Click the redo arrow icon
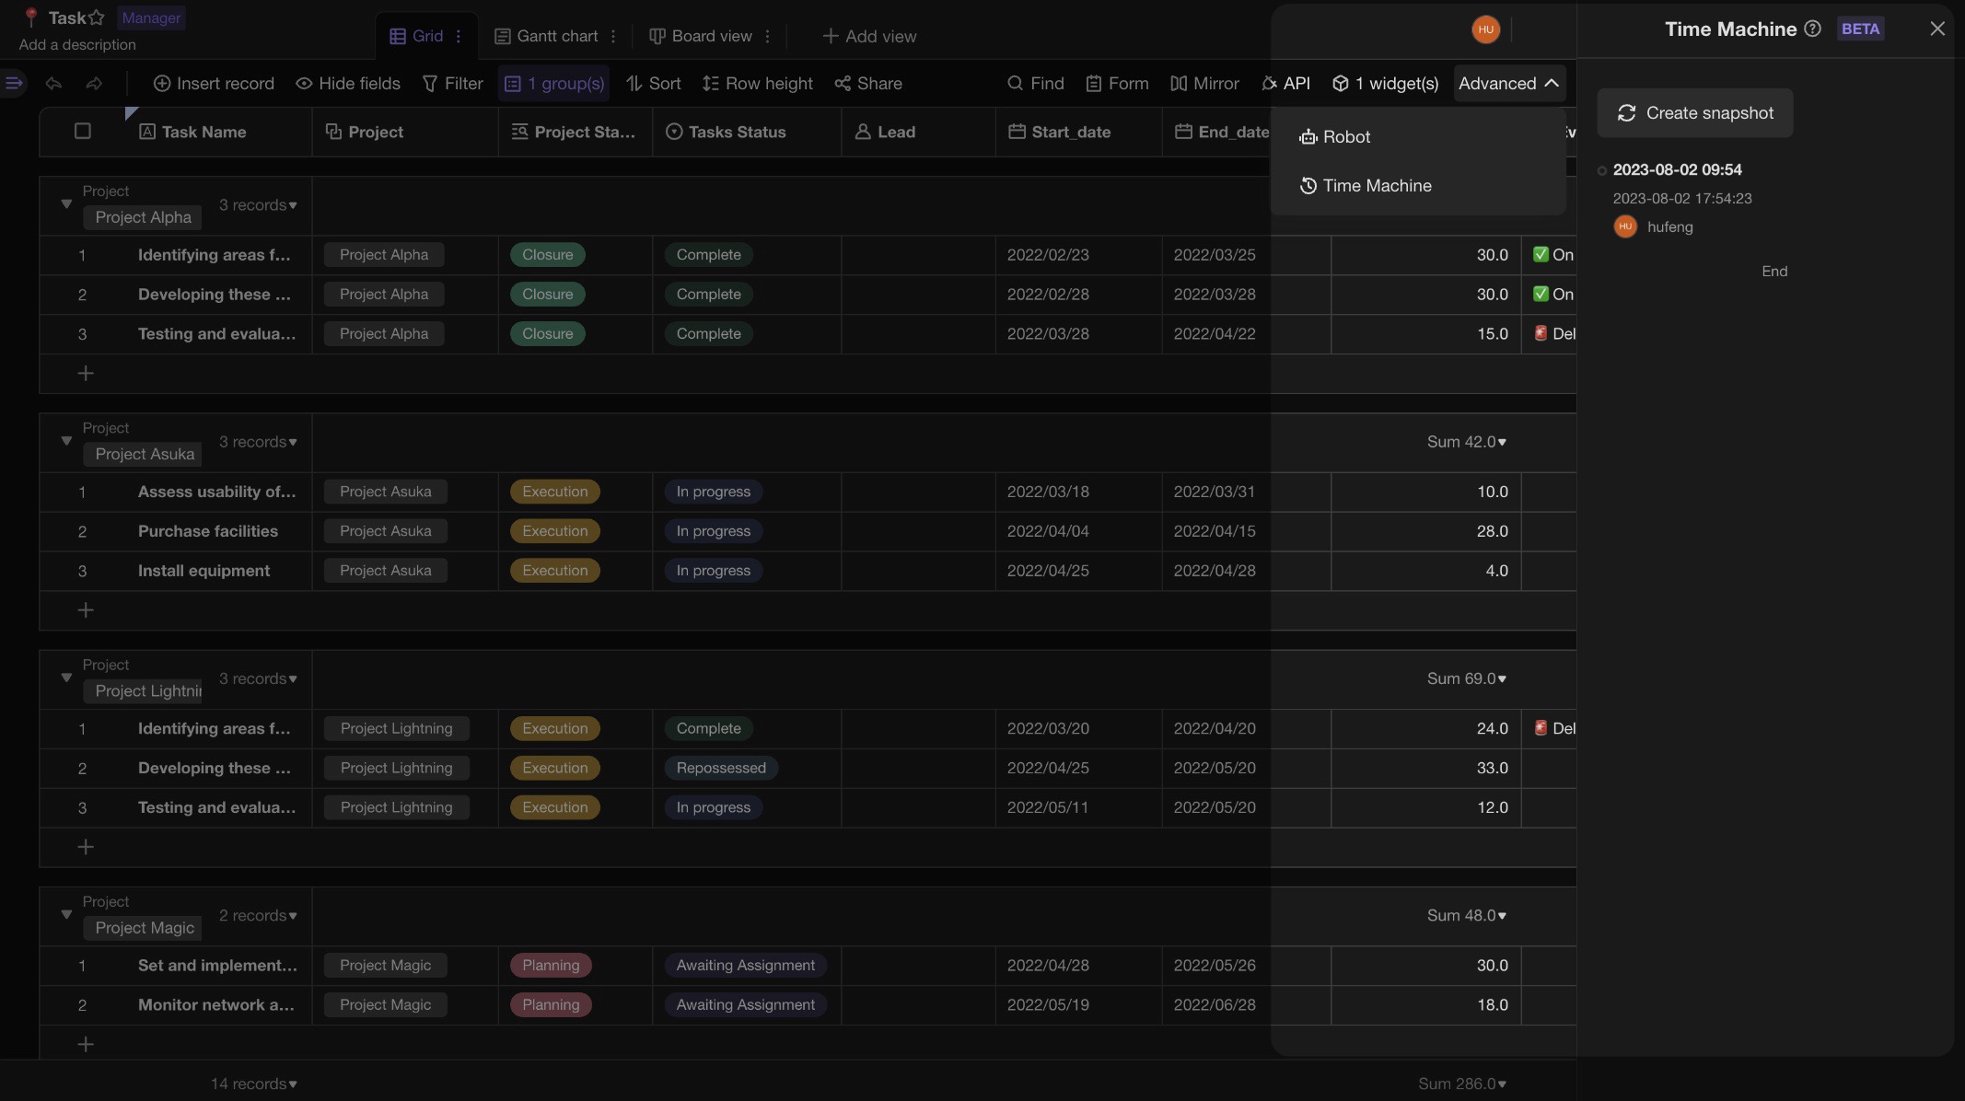1965x1101 pixels. (x=94, y=84)
